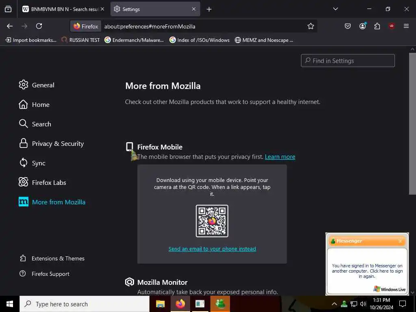Reload the current page

click(x=39, y=26)
